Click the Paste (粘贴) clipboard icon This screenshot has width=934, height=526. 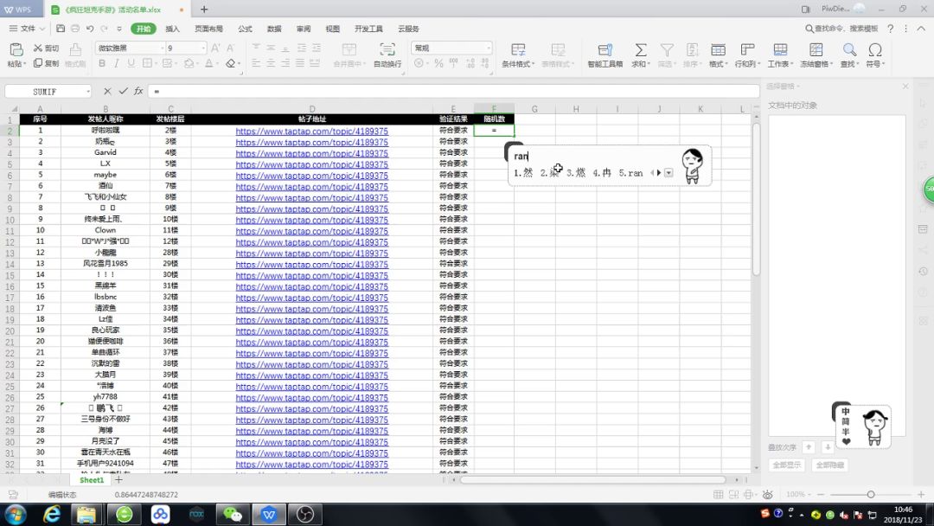pos(15,50)
